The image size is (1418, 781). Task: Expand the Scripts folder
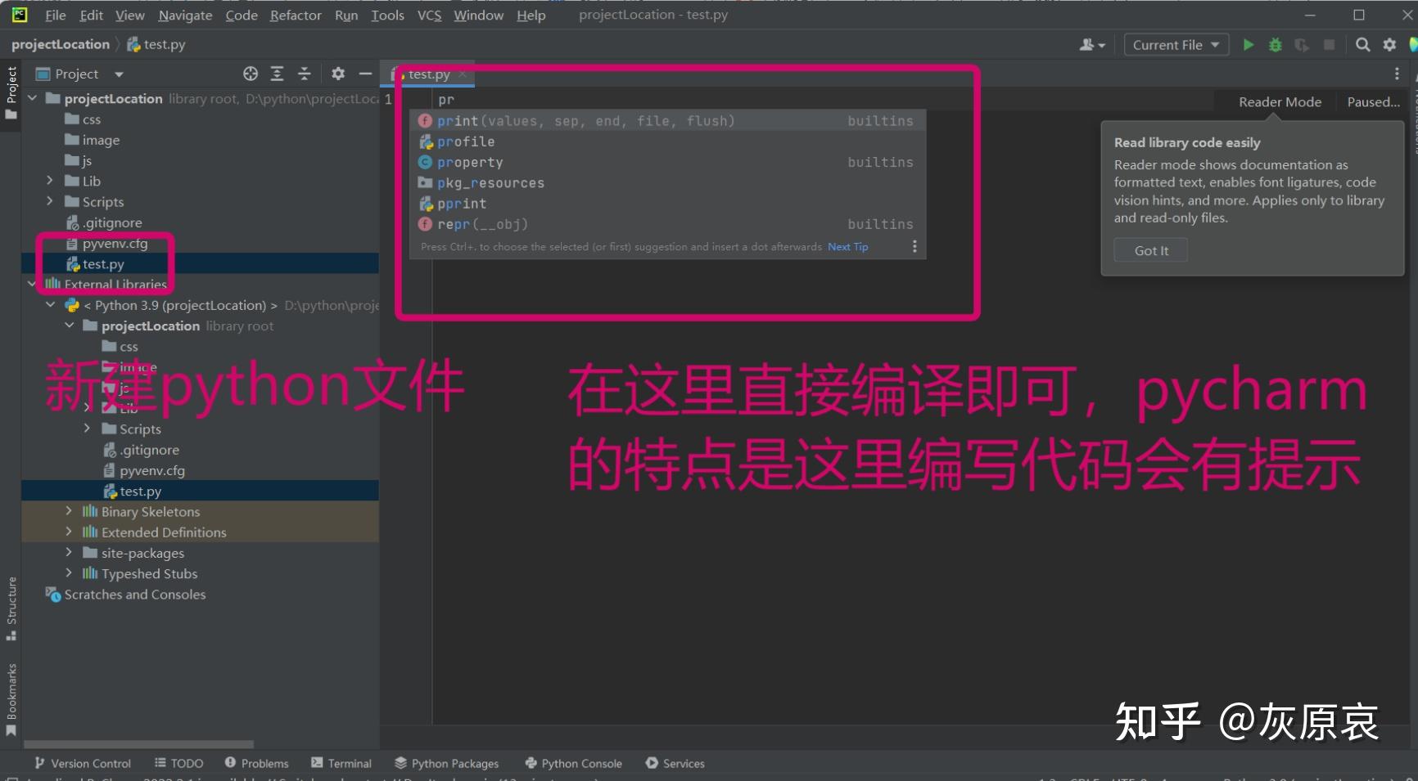(x=50, y=201)
